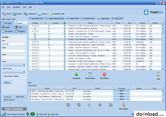The image size is (166, 117).
Task: Open the License Type dropdown
Action: pos(13,72)
